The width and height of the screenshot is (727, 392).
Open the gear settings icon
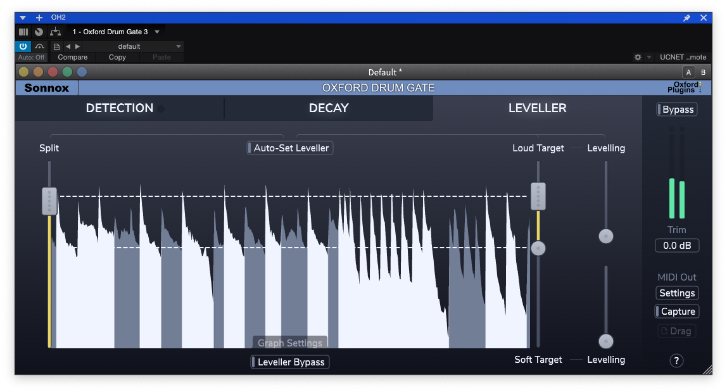[638, 57]
